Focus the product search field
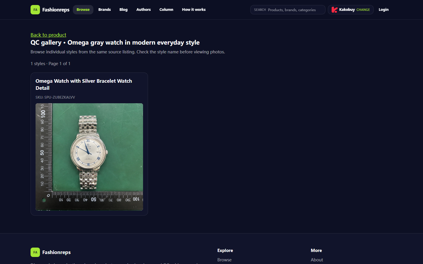Image resolution: width=423 pixels, height=264 pixels. (288, 10)
